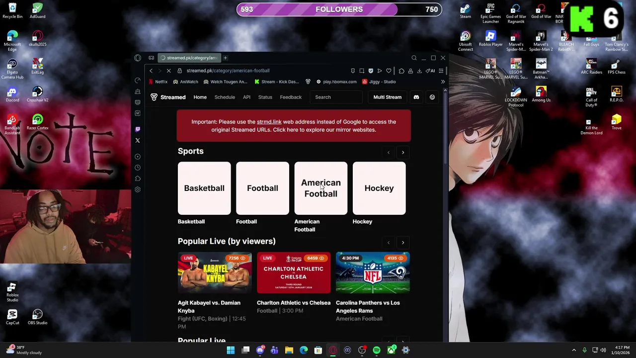Click the address bar URL
636x358 pixels.
228,71
